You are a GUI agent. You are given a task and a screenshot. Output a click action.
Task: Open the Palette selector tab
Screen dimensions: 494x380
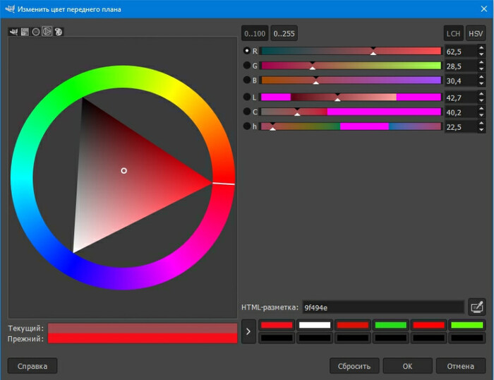point(59,32)
